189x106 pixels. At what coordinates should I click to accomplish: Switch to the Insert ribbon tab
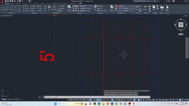tap(12, 4)
